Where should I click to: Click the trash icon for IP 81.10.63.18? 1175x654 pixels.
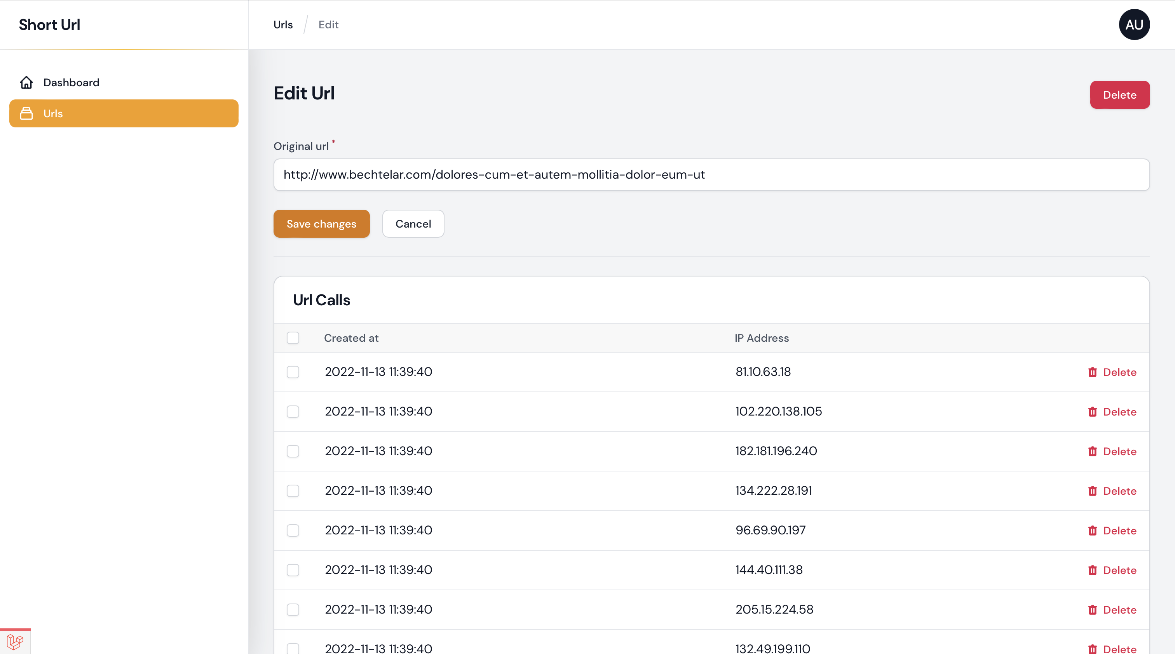(x=1093, y=372)
